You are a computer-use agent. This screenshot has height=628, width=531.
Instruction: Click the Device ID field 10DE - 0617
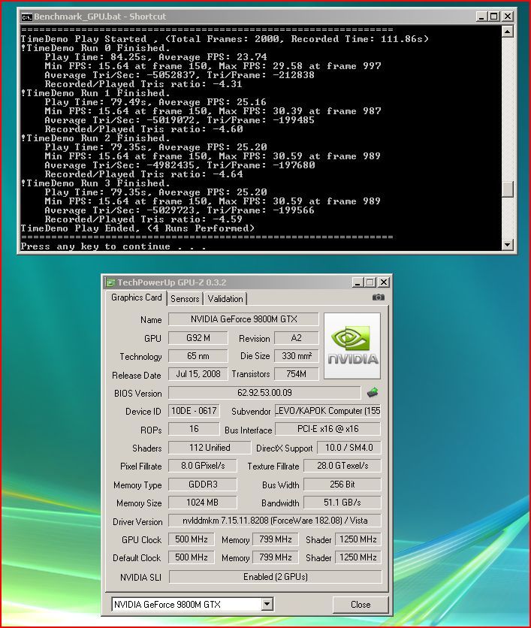(194, 411)
